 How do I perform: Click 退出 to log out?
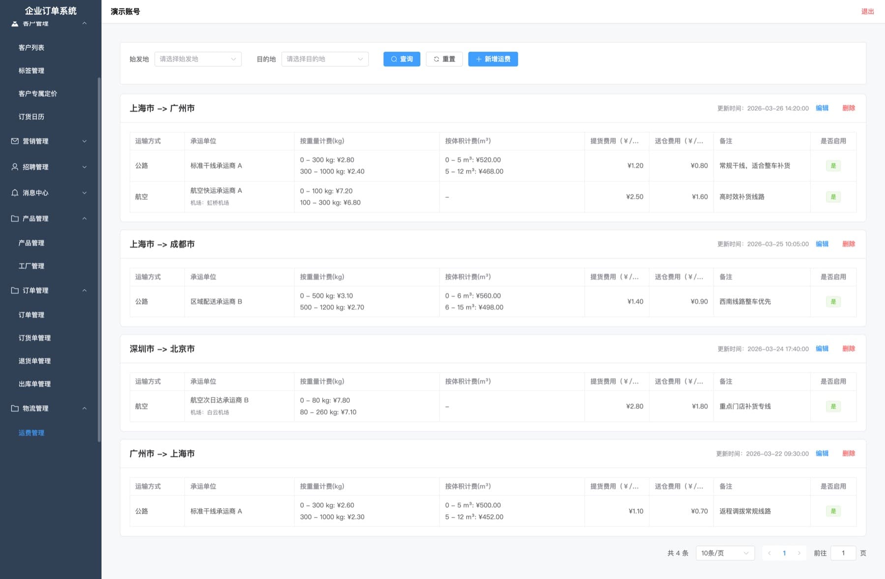tap(867, 11)
